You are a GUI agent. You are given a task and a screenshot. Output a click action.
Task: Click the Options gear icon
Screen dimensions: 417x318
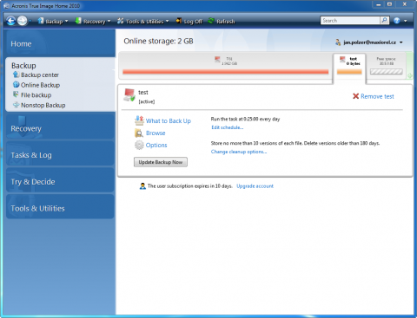click(x=139, y=145)
